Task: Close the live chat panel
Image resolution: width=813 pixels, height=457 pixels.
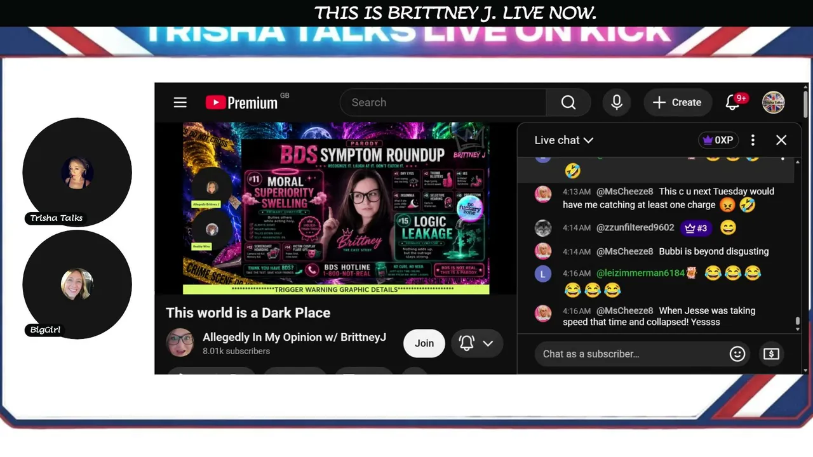Action: point(781,140)
